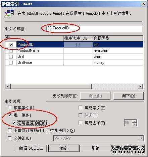Enable the 聚集索引 clustered index option

(x=10, y=108)
